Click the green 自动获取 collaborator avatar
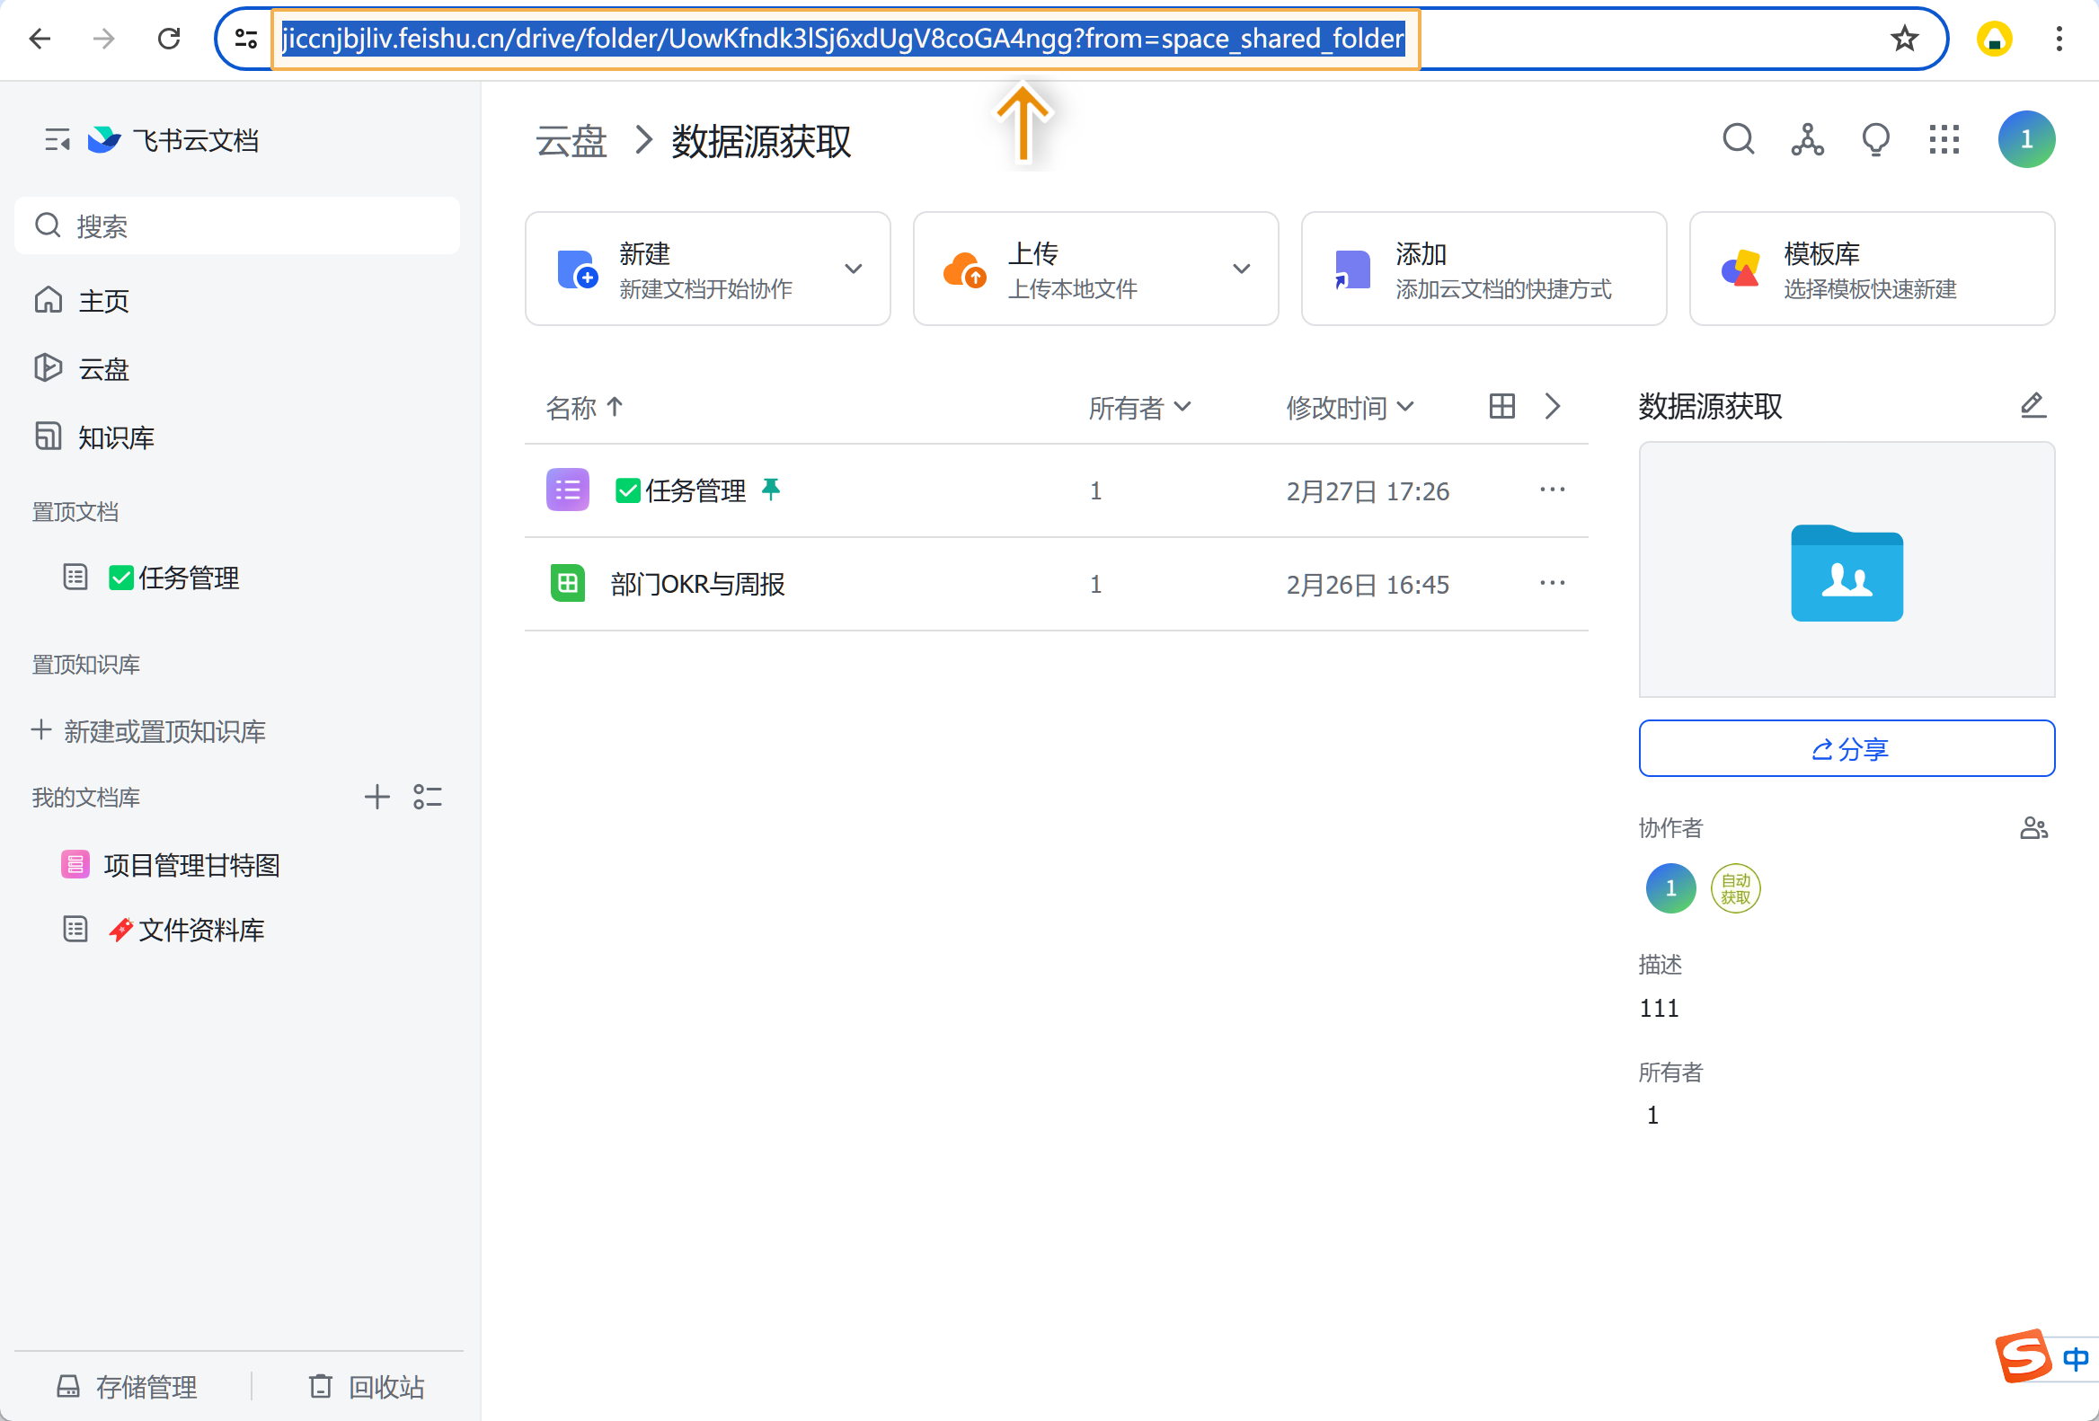Screen dimensions: 2099x1421 (1735, 888)
